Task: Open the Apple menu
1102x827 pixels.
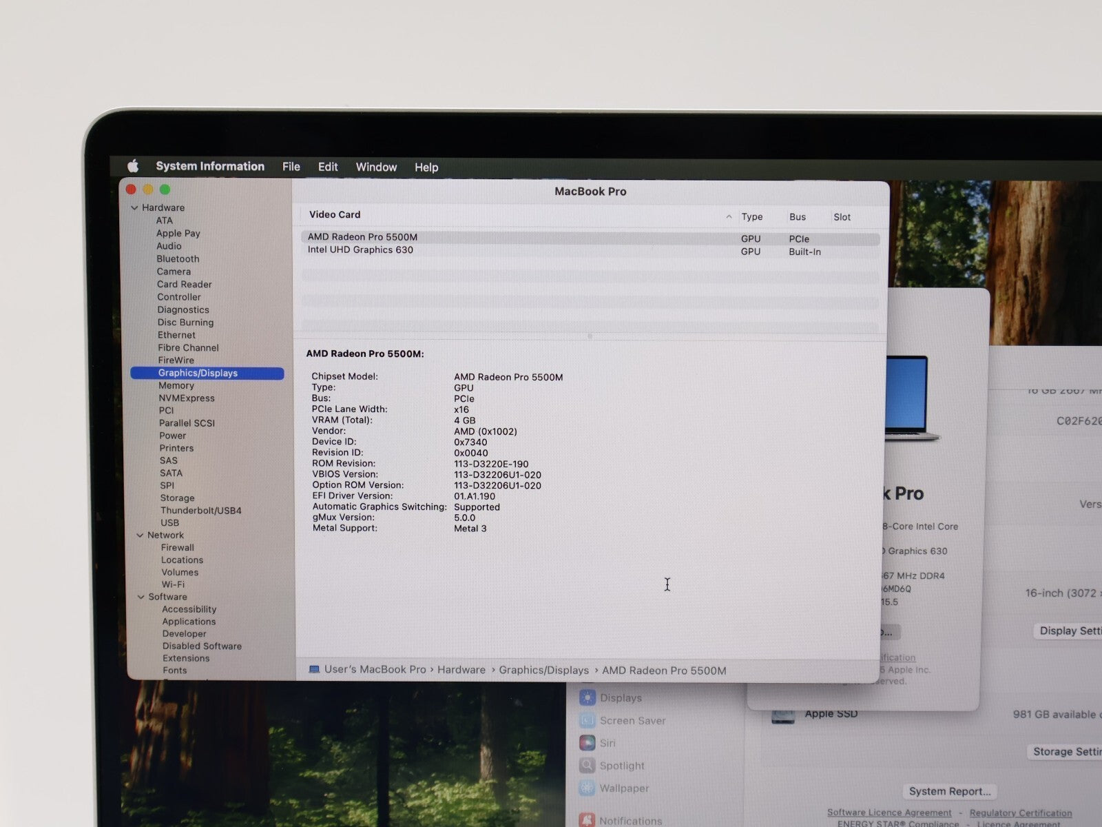Action: 133,166
